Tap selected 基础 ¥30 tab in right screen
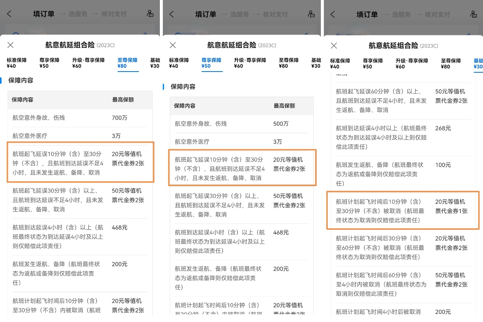The height and width of the screenshot is (322, 483). pyautogui.click(x=478, y=64)
